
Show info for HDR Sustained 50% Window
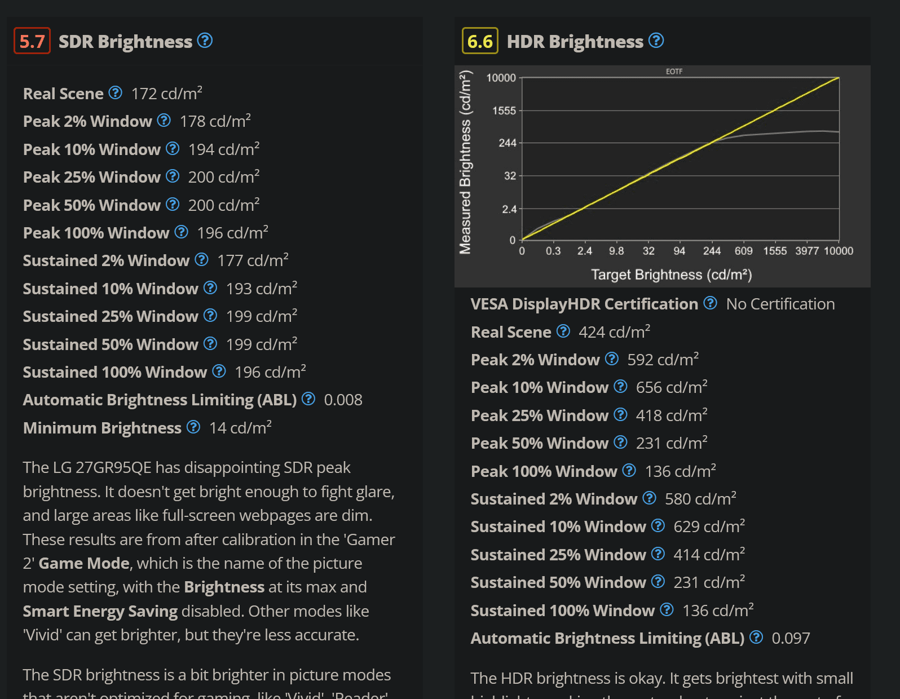coord(658,581)
